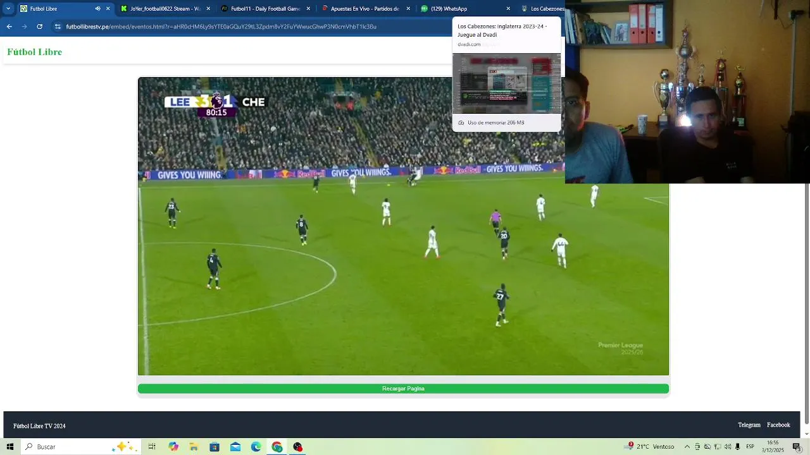Viewport: 810px width, 455px height.
Task: Open Microsoft Edge from taskbar
Action: coord(256,447)
